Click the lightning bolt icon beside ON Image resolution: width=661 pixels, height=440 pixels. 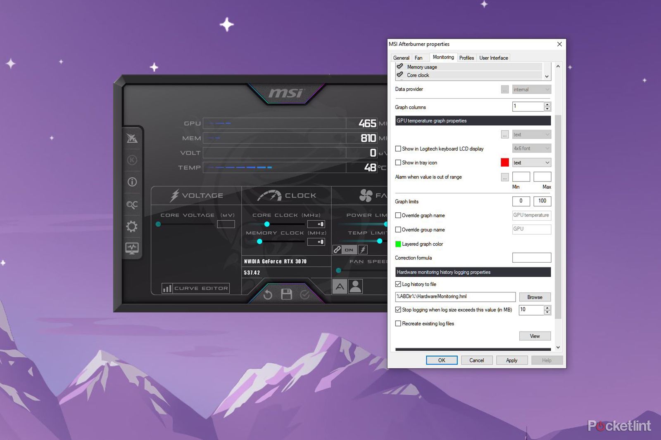coord(363,249)
